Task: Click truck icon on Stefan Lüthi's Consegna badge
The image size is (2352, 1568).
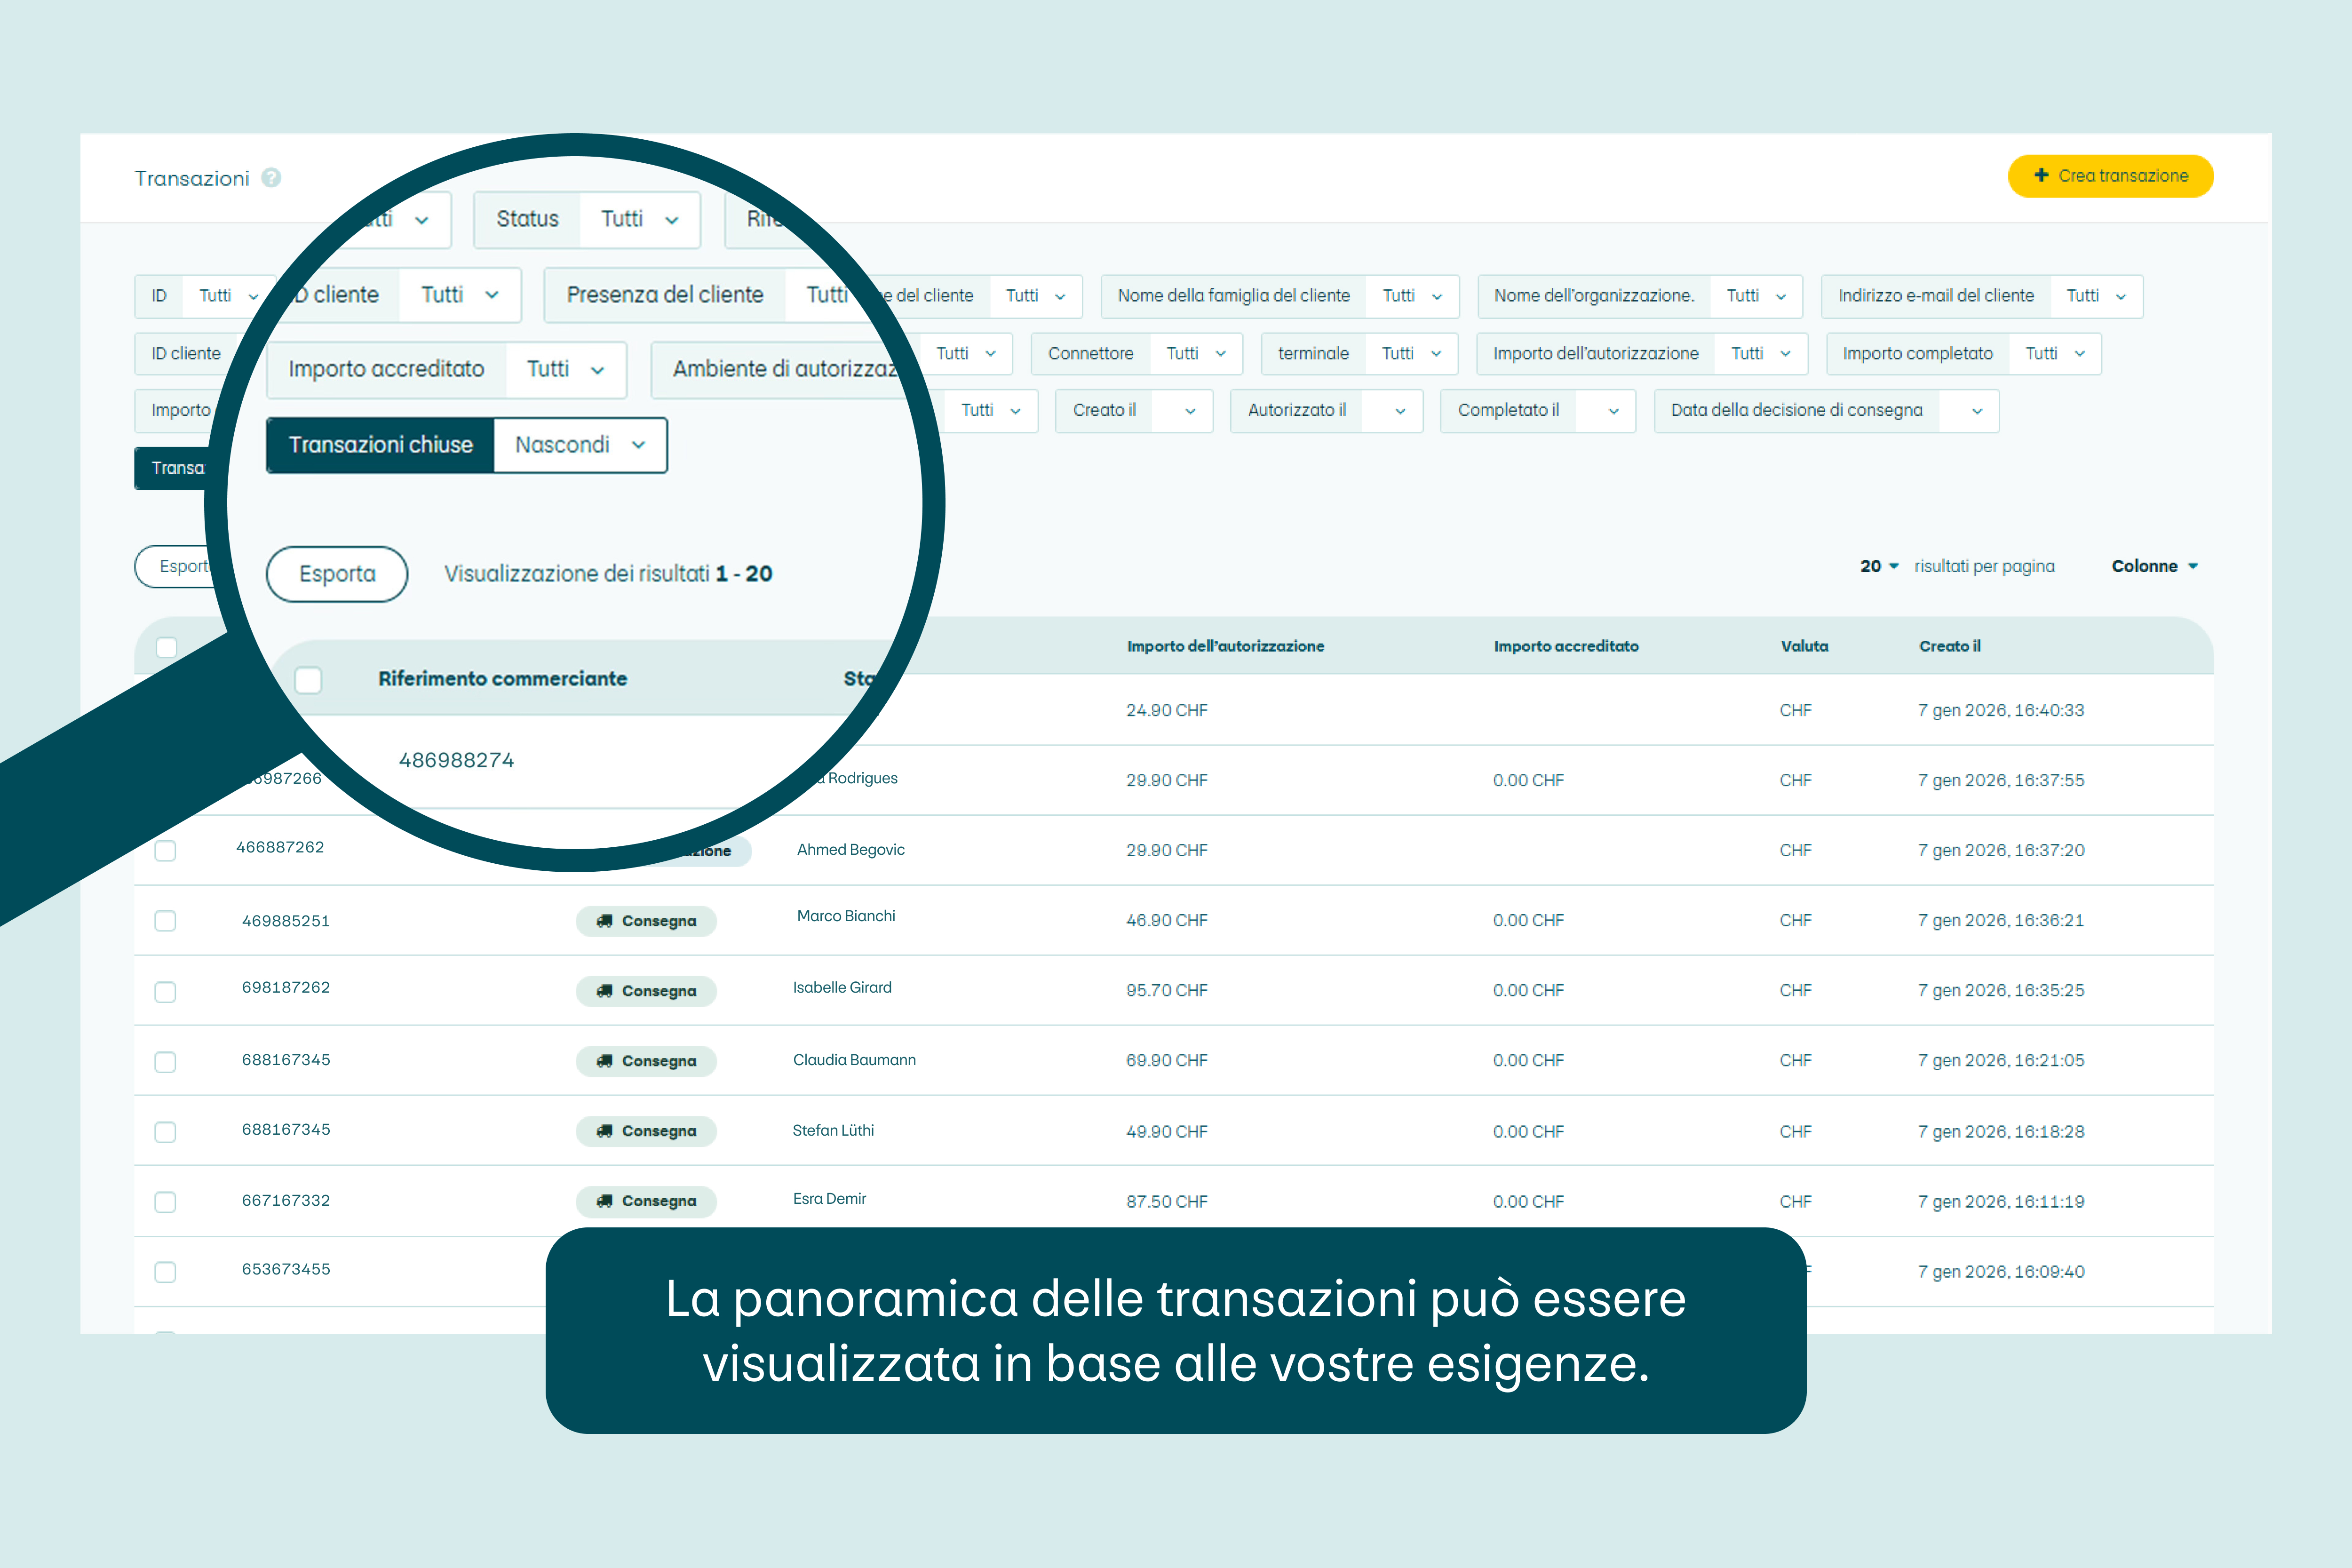Action: [604, 1131]
